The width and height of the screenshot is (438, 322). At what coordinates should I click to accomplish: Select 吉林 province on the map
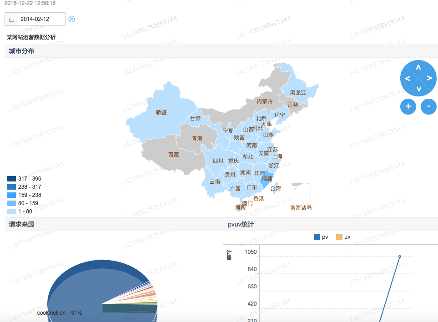coord(293,105)
